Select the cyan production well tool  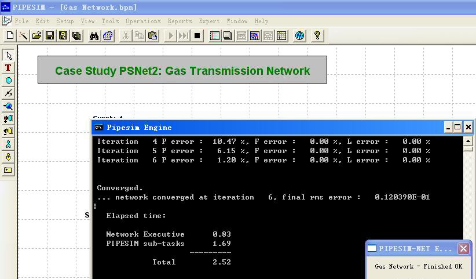pos(8,144)
